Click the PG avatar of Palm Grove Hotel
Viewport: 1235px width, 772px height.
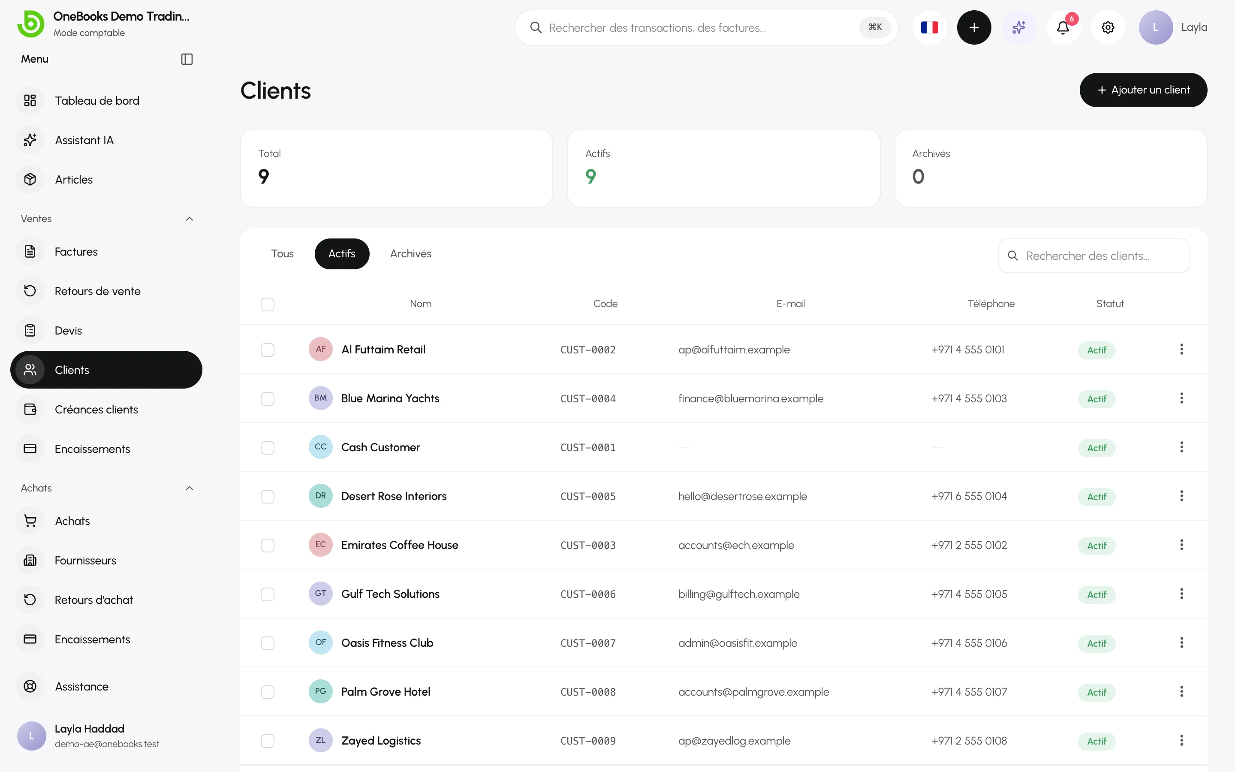click(320, 691)
